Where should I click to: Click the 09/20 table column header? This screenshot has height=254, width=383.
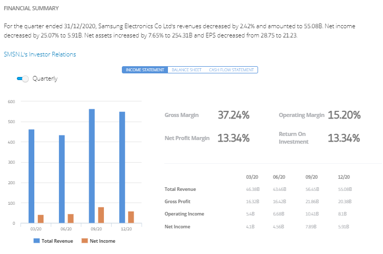click(311, 177)
